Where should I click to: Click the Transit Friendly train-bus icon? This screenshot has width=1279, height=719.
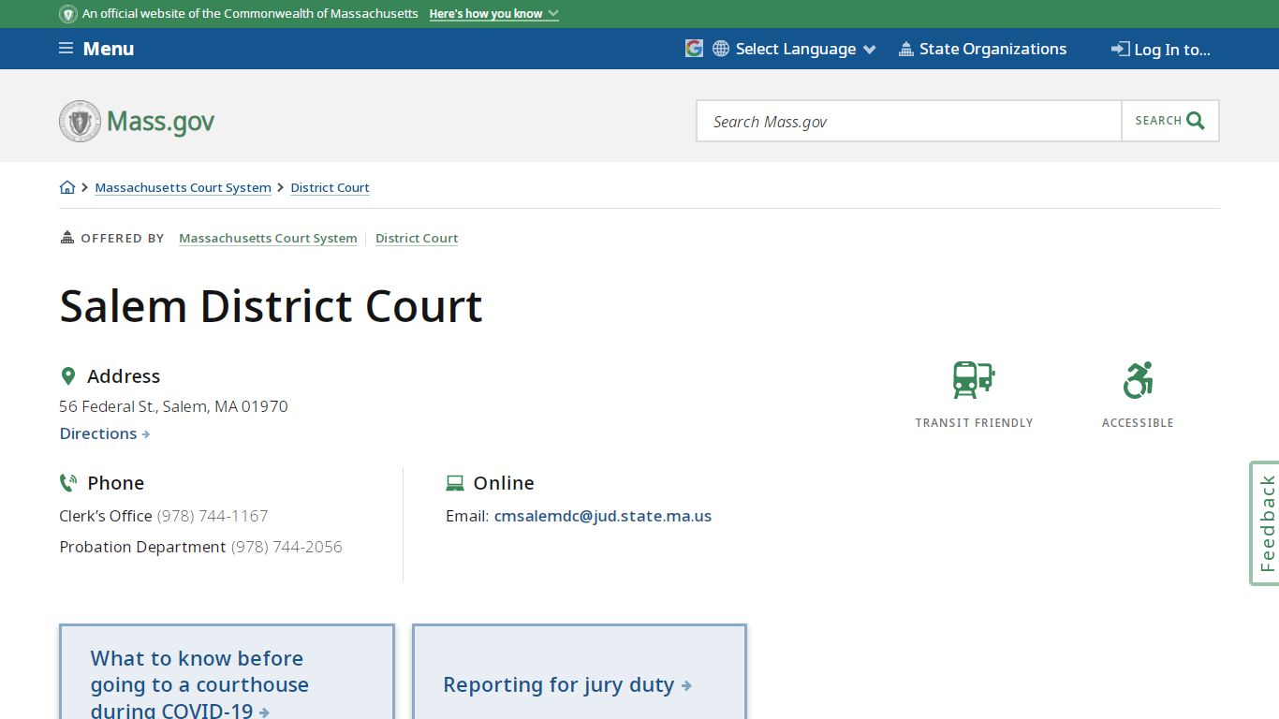click(974, 380)
